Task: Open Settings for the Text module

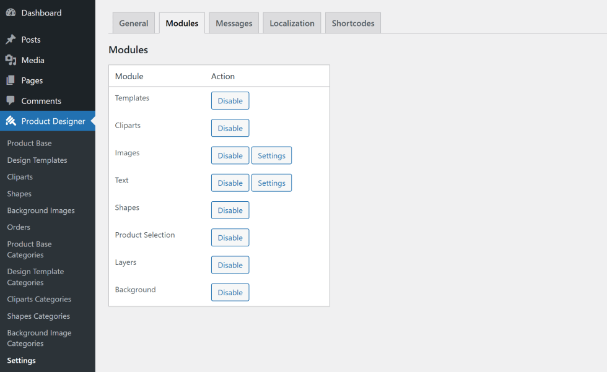Action: click(x=271, y=183)
